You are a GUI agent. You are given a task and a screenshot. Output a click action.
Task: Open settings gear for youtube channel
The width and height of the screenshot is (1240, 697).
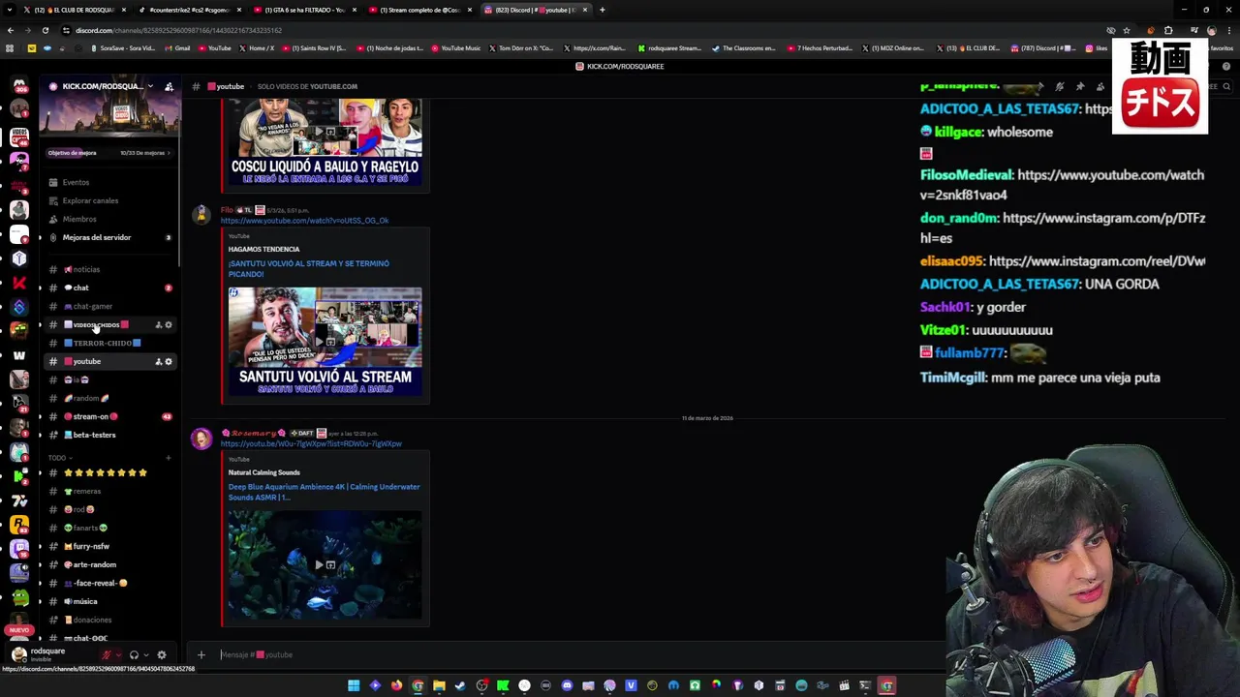pyautogui.click(x=169, y=361)
